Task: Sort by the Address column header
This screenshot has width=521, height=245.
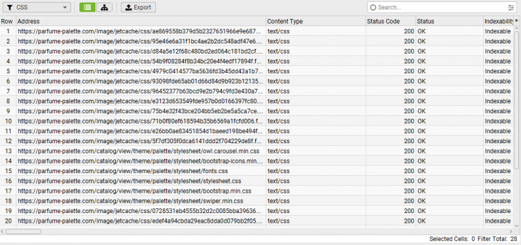Action: 141,21
